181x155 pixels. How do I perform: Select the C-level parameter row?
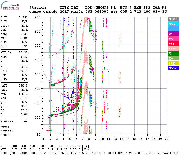pos(14,120)
